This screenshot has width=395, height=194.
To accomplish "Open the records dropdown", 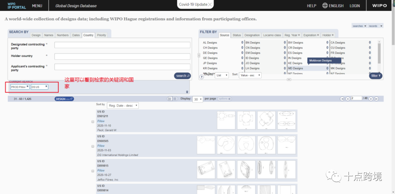I will 376,26.
